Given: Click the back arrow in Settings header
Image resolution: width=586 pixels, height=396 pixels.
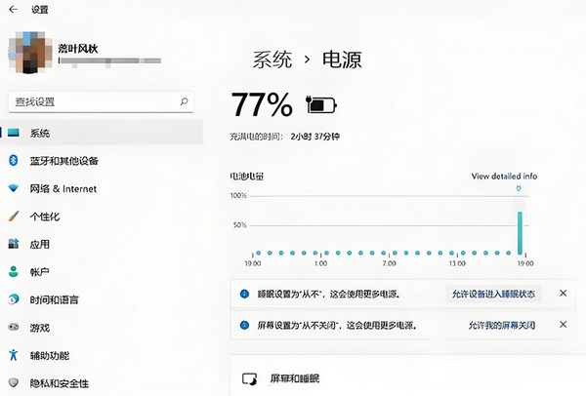Looking at the screenshot, I should (12, 10).
